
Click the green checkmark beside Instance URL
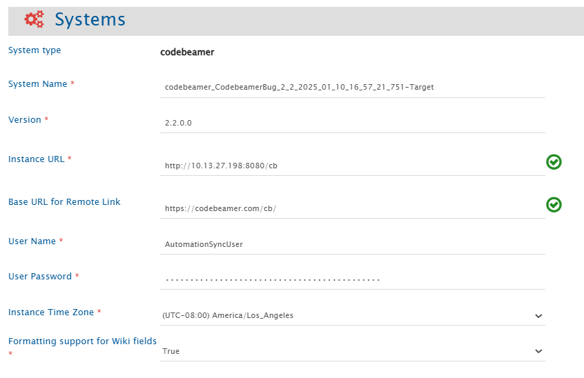554,162
